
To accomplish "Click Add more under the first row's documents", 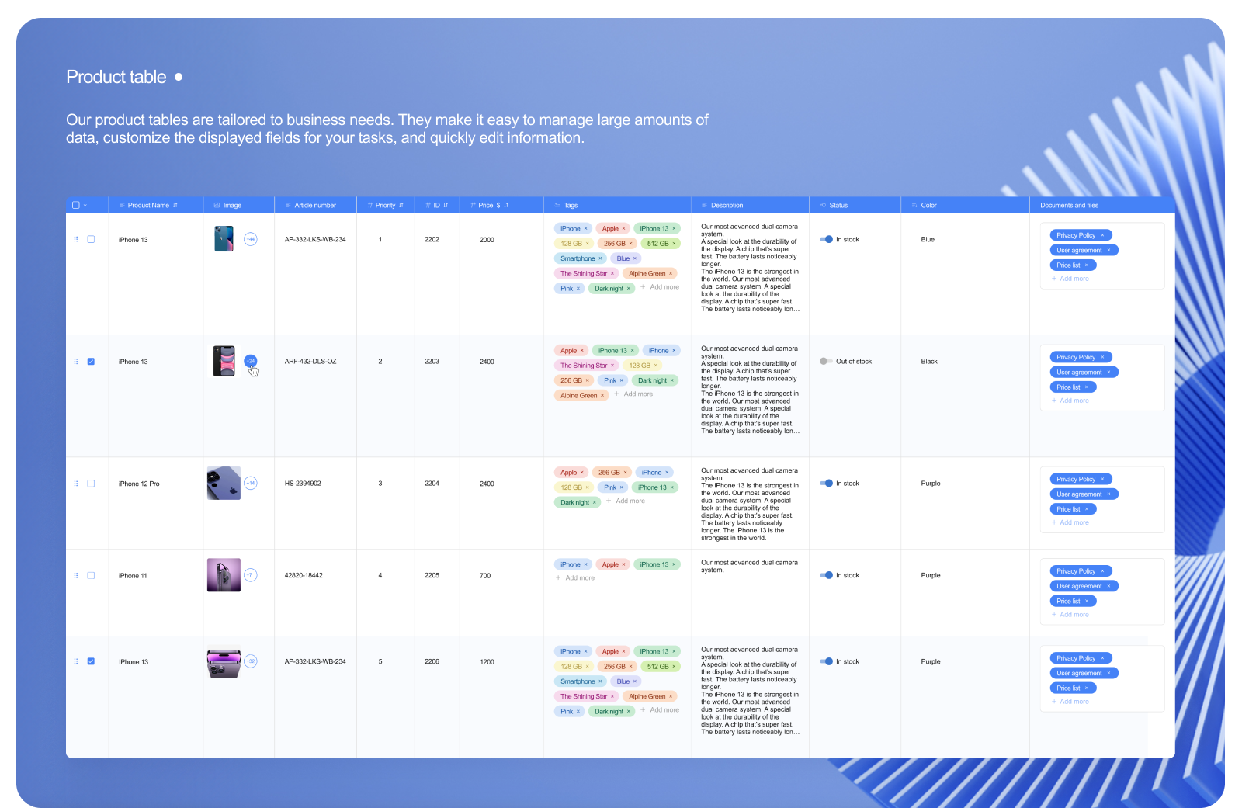I will 1070,278.
